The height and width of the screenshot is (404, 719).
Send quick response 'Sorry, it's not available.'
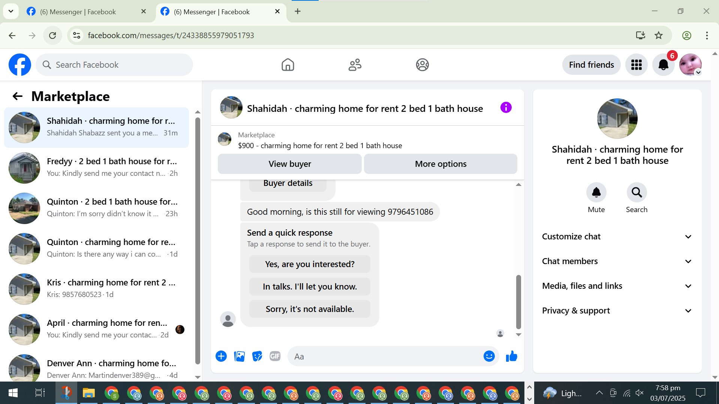310,309
